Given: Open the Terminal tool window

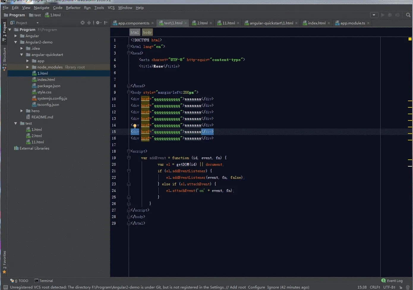Looking at the screenshot, I should (x=44, y=280).
